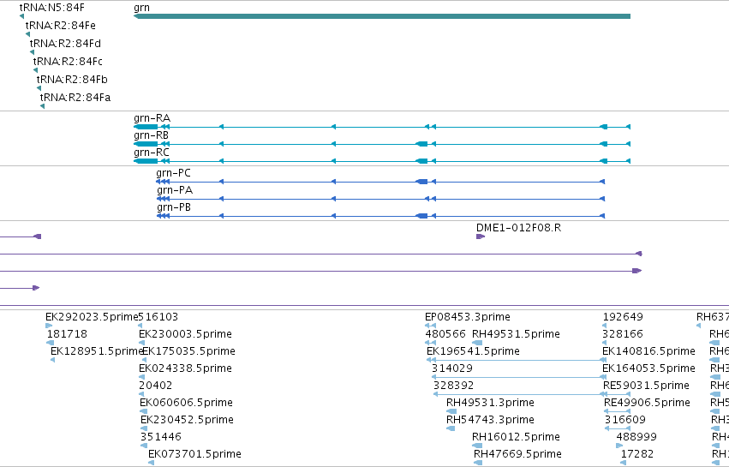729x467 pixels.
Task: Click RE49906.5prime EST label
Action: 647,403
